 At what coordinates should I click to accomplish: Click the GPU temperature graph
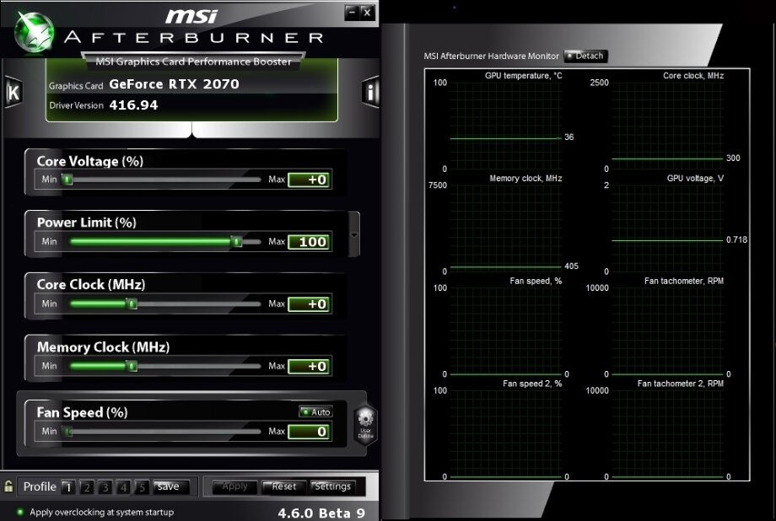coord(505,126)
